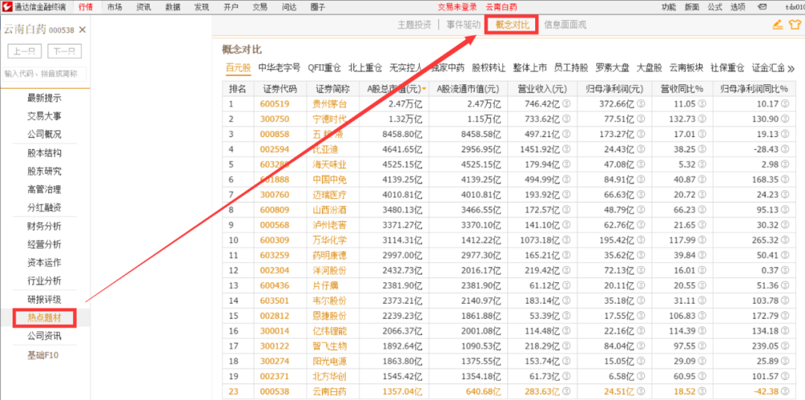Open the 行情 menu
This screenshot has width=805, height=400.
[x=86, y=7]
